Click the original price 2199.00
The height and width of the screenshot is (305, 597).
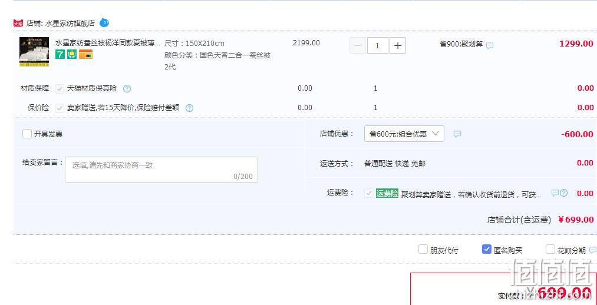pos(306,43)
